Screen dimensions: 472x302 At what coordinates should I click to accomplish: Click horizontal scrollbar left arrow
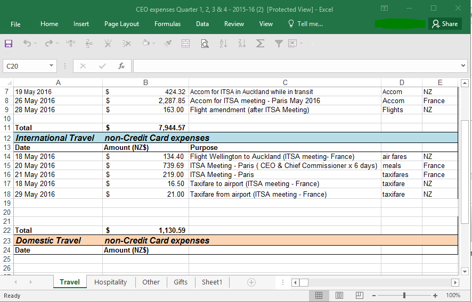coord(295,282)
